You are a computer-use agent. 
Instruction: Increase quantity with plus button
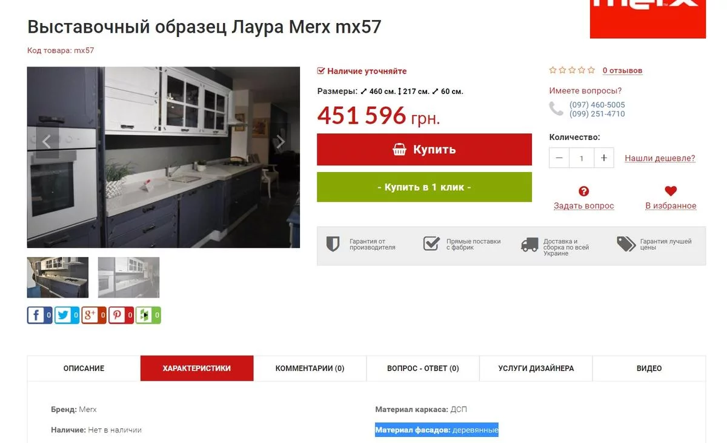click(x=603, y=158)
